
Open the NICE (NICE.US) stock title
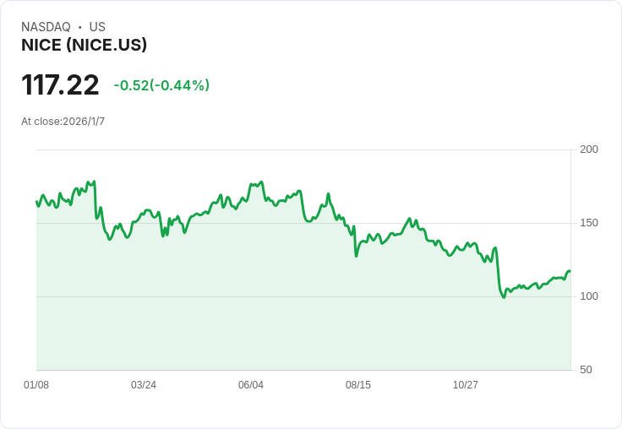click(x=85, y=46)
